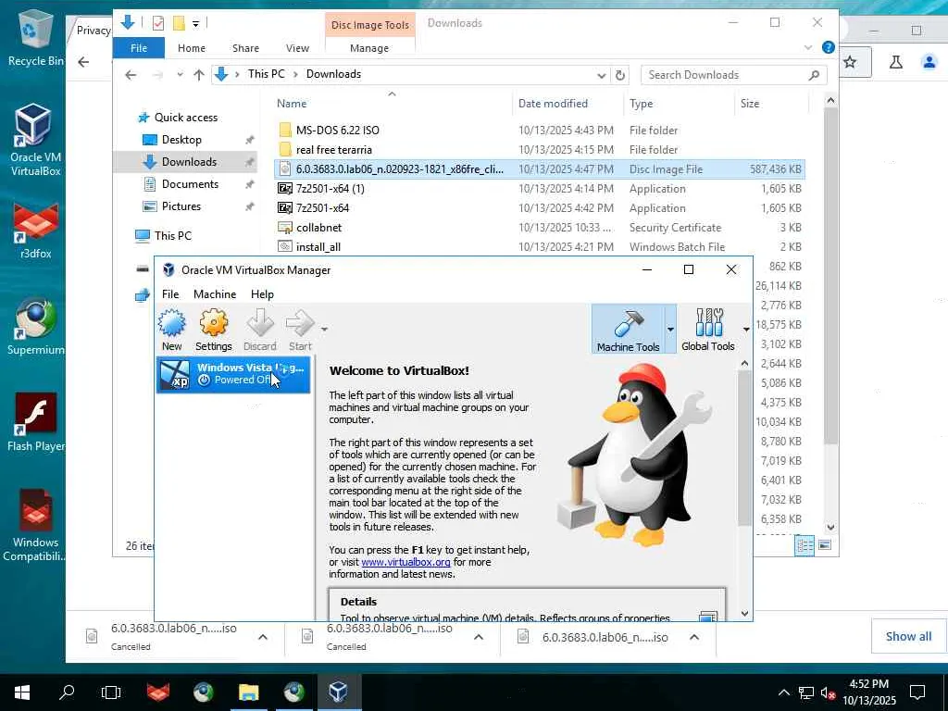Switch to Explorer Home ribbon tab
The width and height of the screenshot is (948, 711).
click(192, 48)
